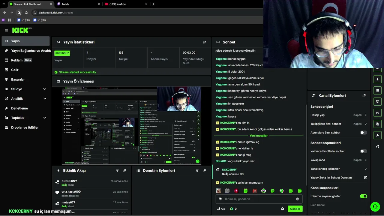This screenshot has width=384, height=216.
Task: Open the hamburger menu beside Kick logo
Action: click(6, 30)
